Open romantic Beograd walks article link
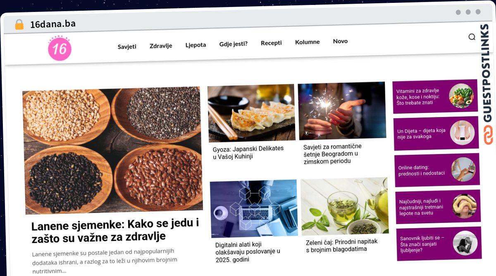This screenshot has width=496, height=276. click(x=332, y=154)
